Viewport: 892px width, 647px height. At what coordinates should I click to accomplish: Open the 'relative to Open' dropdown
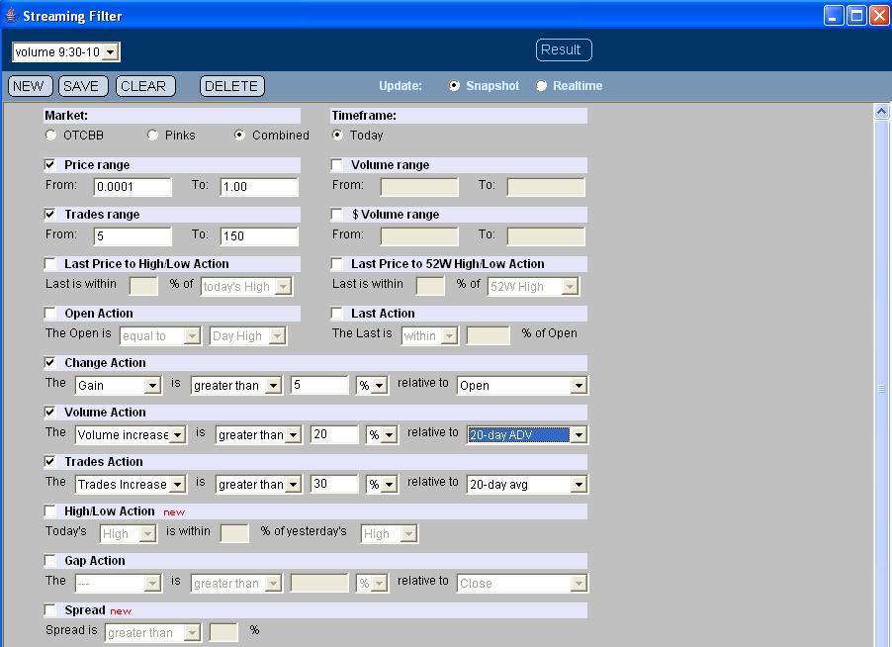pyautogui.click(x=522, y=385)
